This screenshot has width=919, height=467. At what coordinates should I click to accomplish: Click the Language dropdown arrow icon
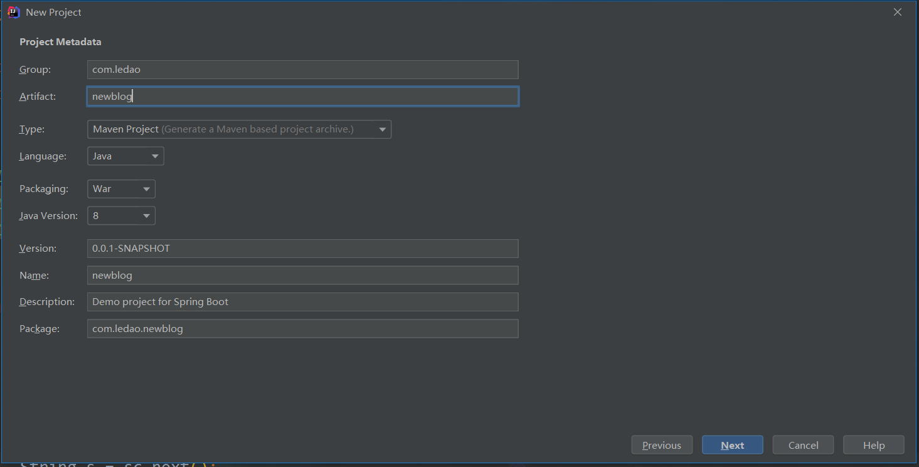pyautogui.click(x=154, y=156)
